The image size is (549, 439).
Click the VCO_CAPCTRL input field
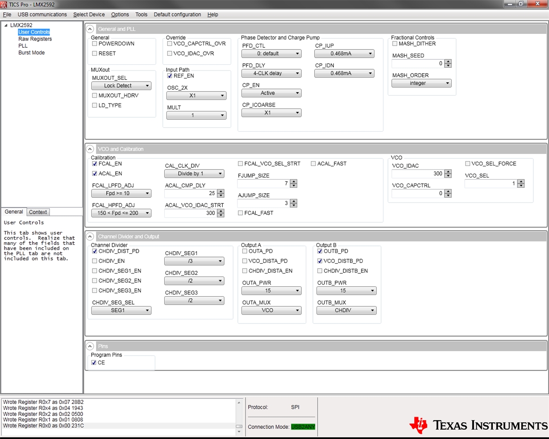point(418,194)
